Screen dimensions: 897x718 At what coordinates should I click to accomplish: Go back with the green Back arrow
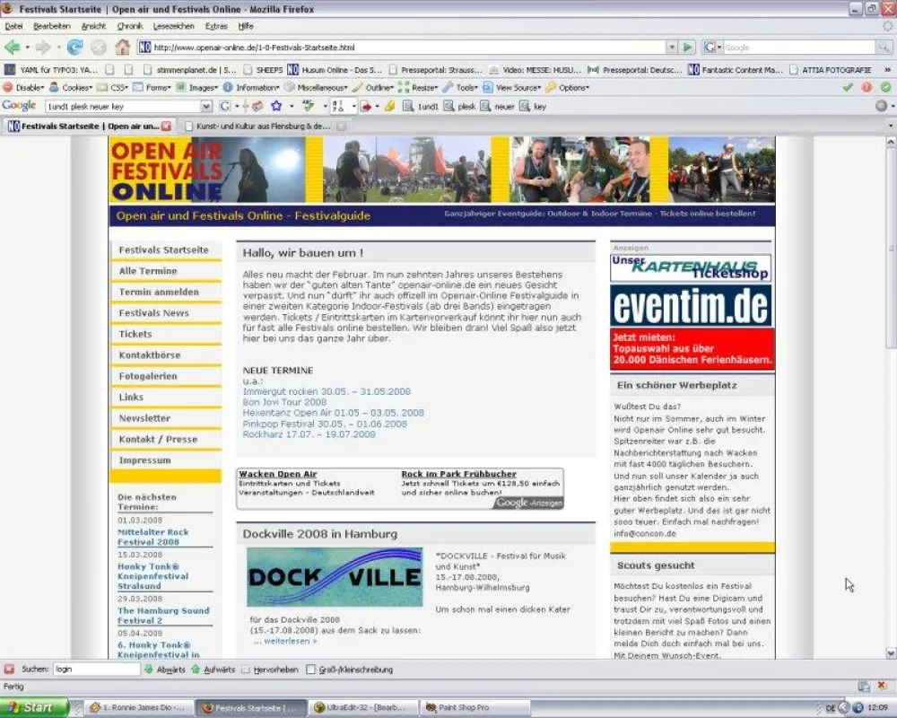click(12, 48)
